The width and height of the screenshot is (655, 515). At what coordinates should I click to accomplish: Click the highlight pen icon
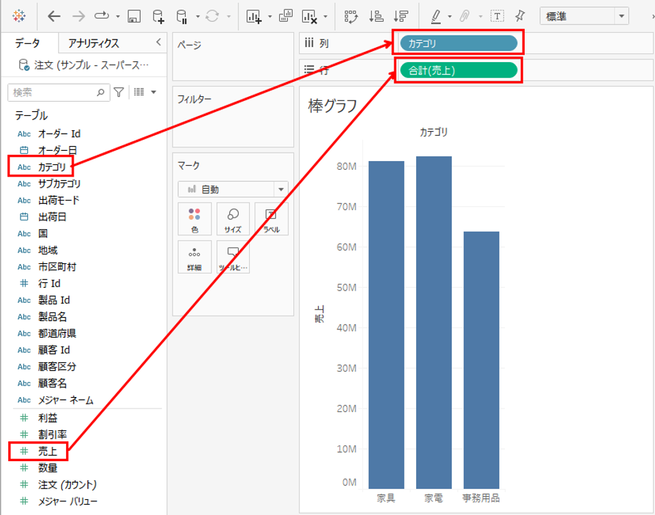(x=436, y=16)
